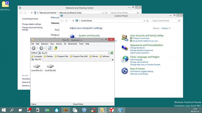Click Change input methods link

(x=139, y=62)
